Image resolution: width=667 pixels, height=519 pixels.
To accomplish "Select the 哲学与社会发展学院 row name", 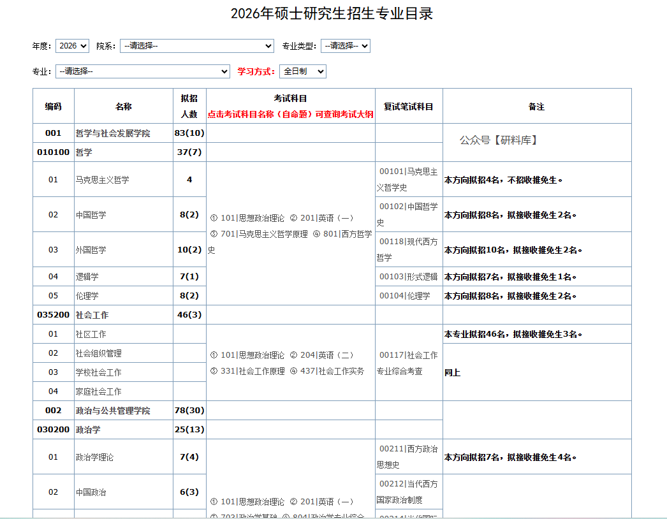I will click(x=113, y=133).
